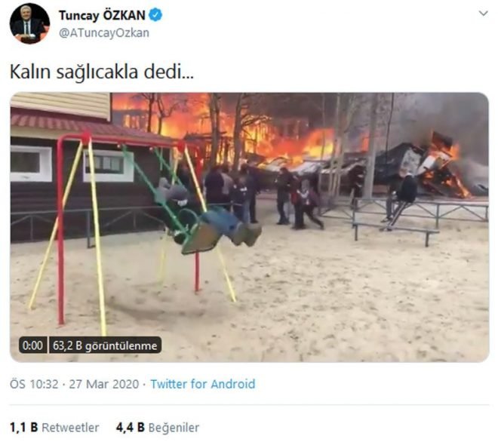Open the Twitter for Android source link
498x445 pixels.
[x=203, y=384]
